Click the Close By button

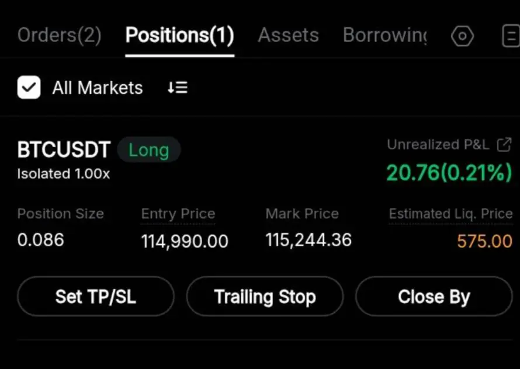(434, 297)
